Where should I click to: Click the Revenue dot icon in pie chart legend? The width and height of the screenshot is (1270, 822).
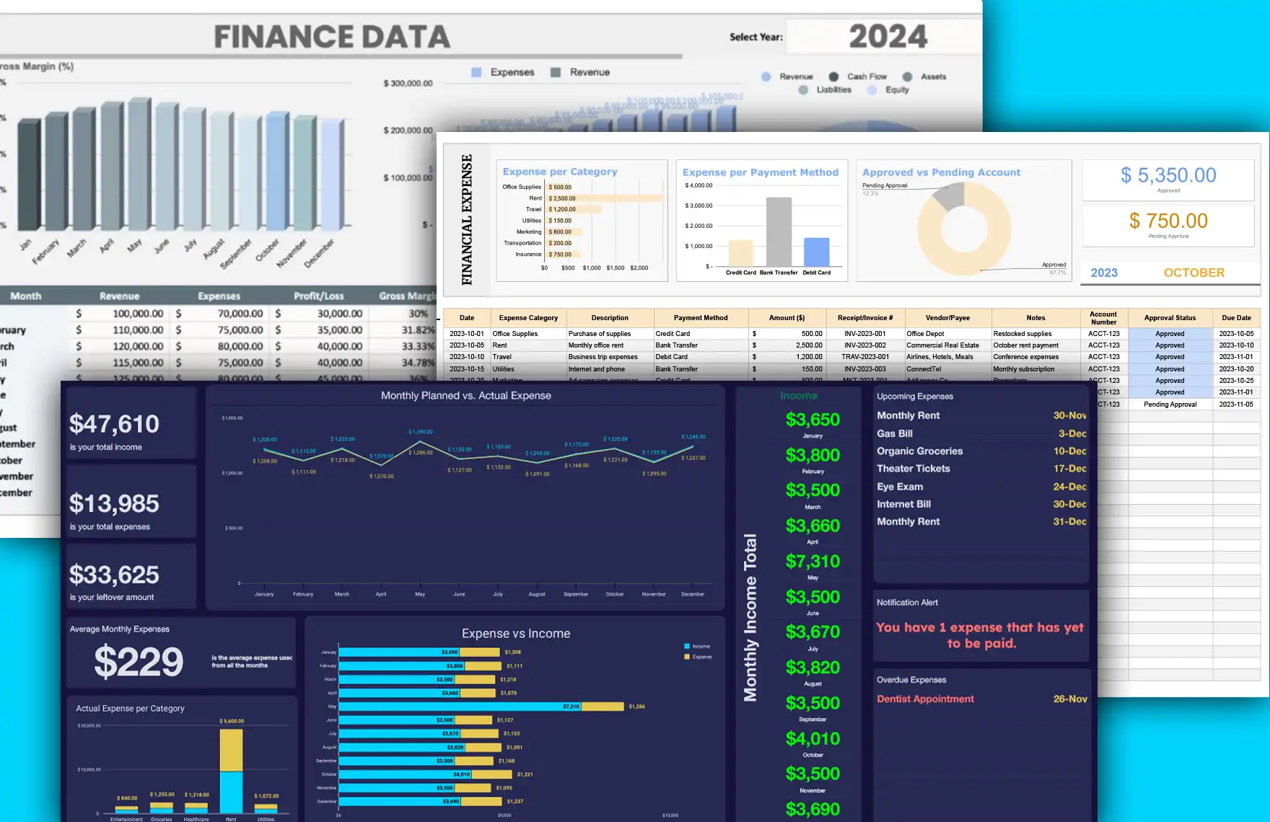point(765,76)
